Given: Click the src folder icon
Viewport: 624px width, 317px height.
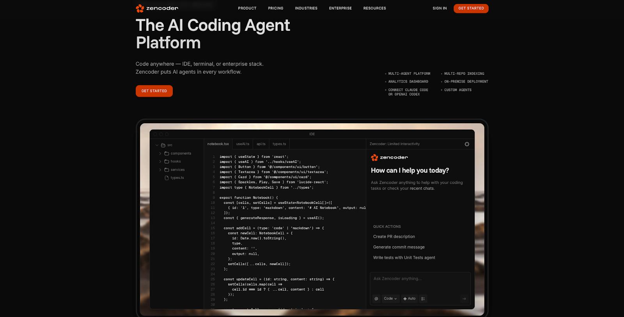Looking at the screenshot, I should point(163,145).
